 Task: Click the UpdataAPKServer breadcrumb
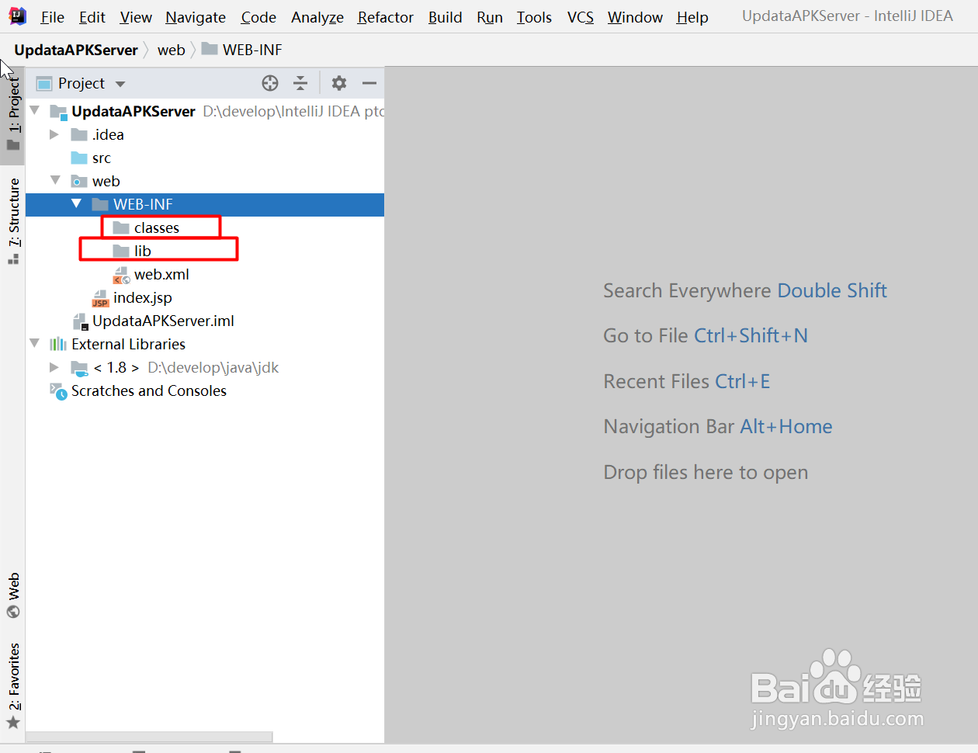[76, 50]
